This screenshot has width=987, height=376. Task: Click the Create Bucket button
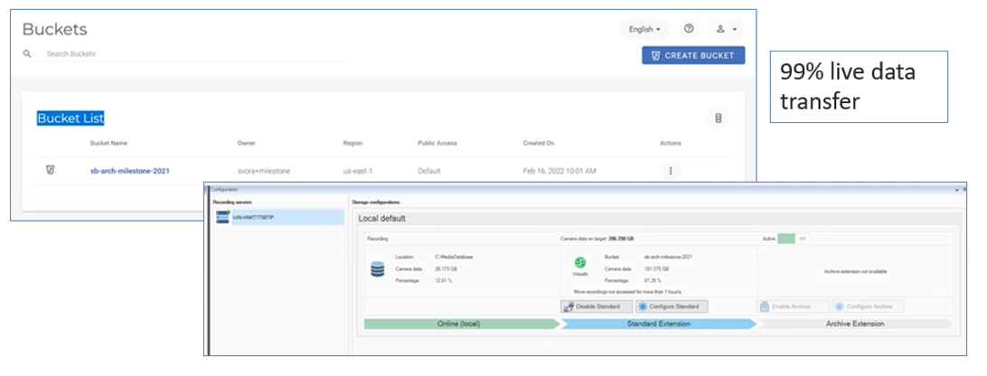(x=693, y=56)
